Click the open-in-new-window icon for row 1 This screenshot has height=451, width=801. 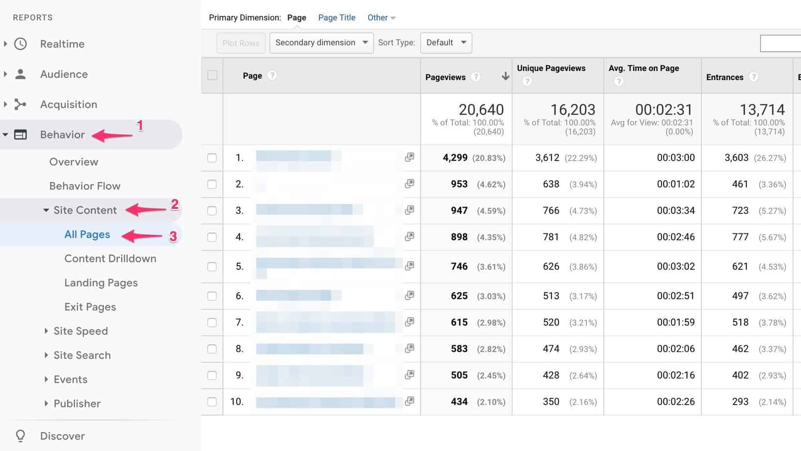coord(409,157)
